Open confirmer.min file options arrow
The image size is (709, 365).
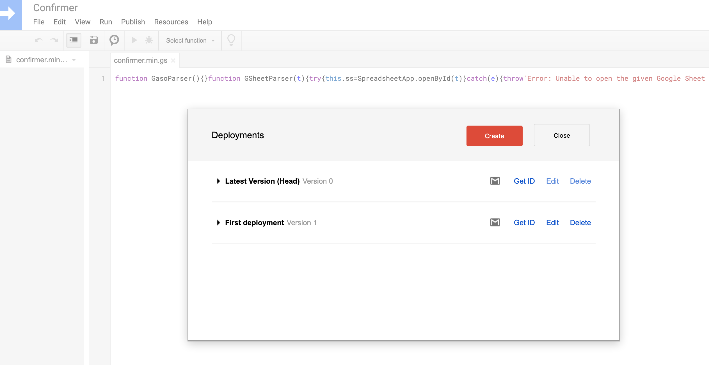click(x=74, y=60)
